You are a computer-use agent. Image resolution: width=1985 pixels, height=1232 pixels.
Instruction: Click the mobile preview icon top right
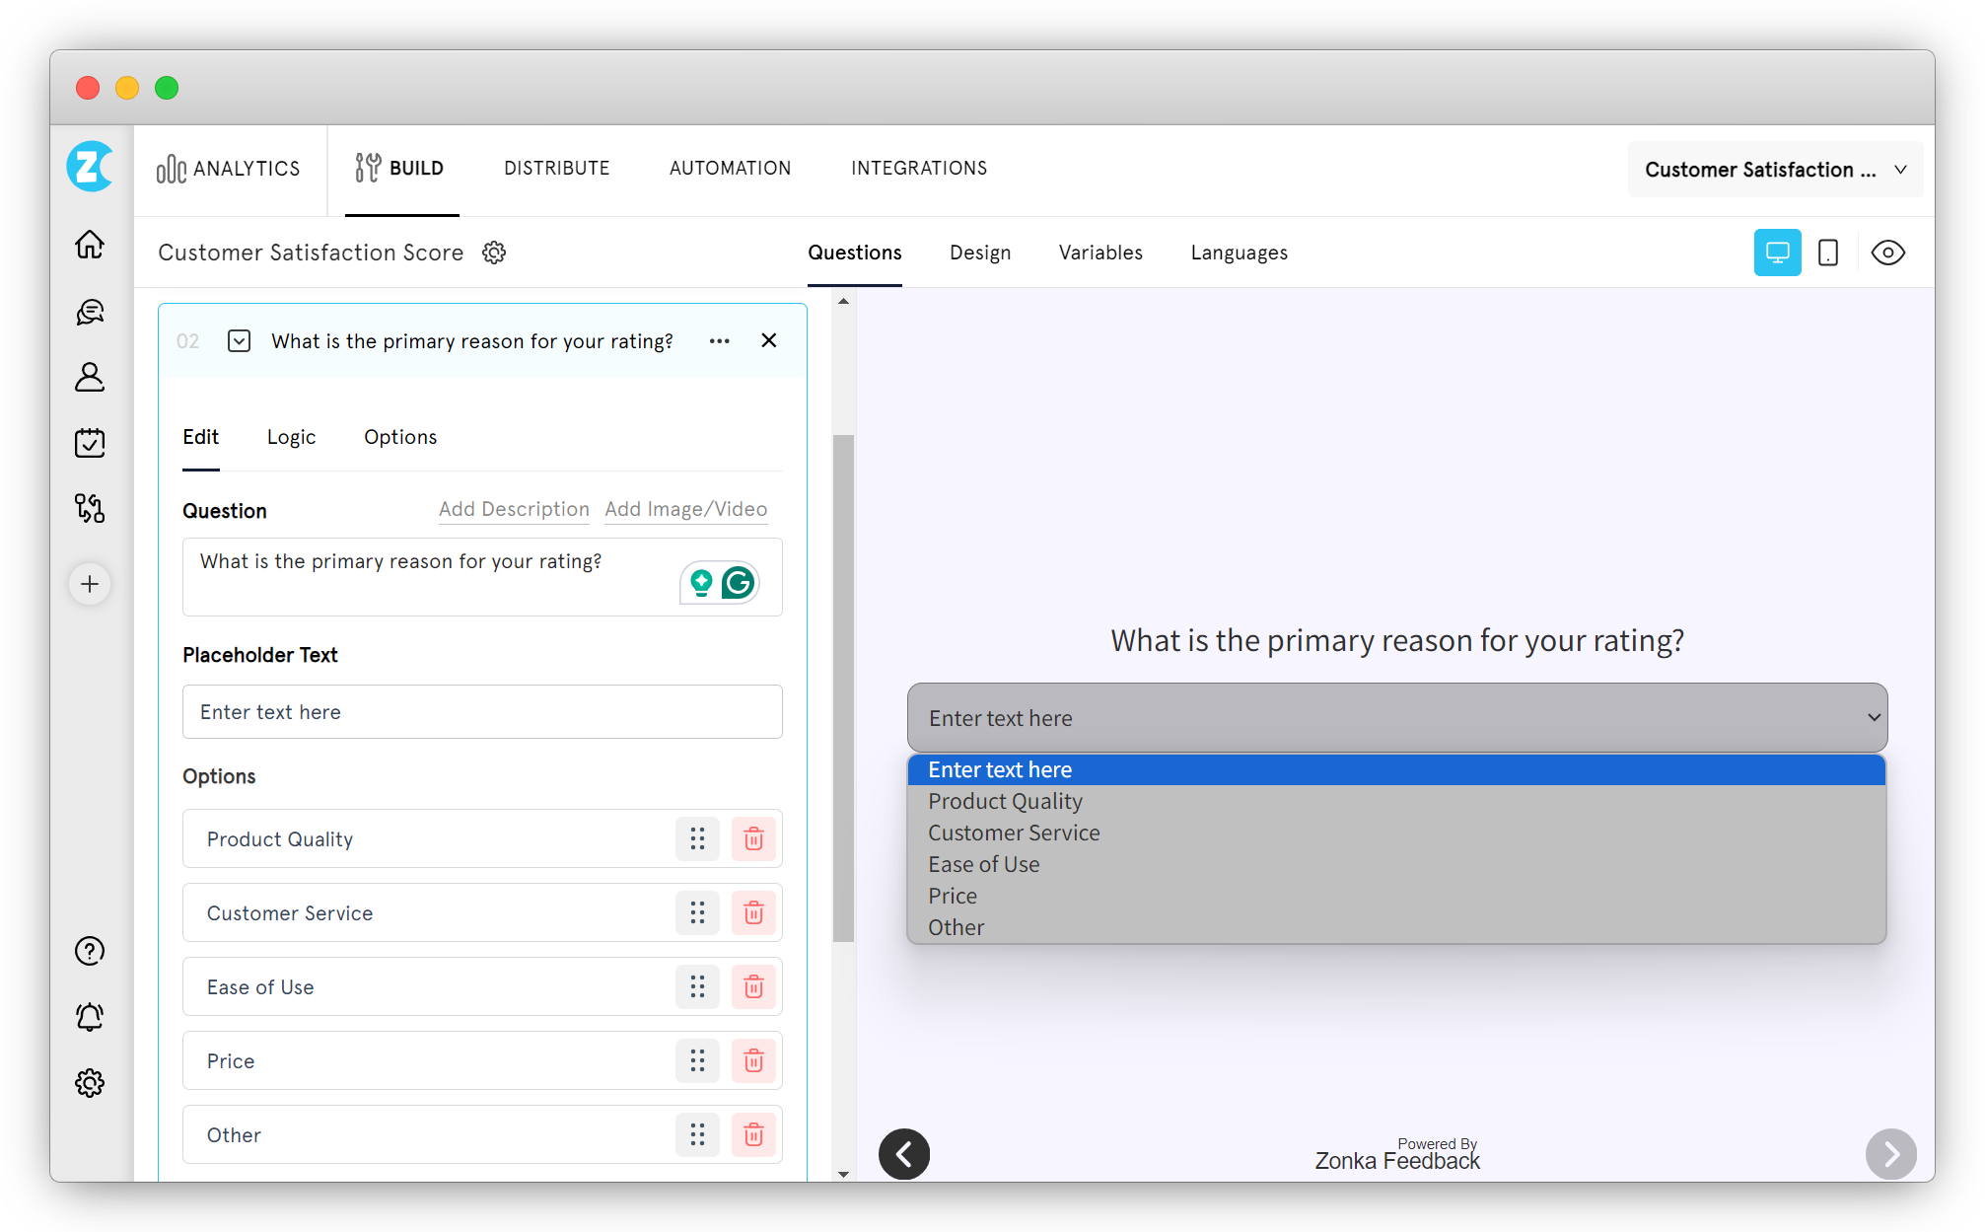(1827, 253)
